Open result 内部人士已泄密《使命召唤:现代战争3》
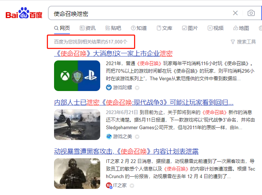This screenshot has height=195, width=262. tap(144, 102)
